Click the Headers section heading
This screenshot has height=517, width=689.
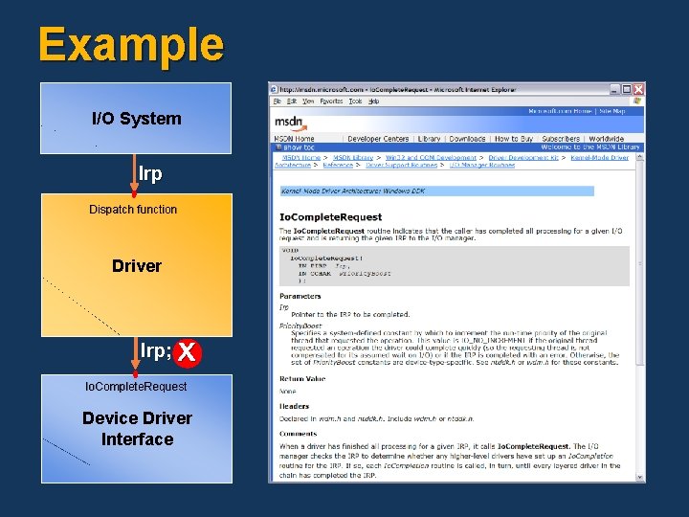(294, 406)
